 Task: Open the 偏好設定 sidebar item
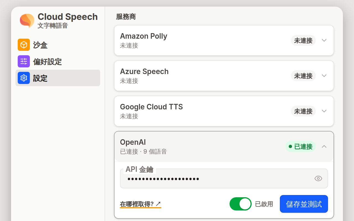(58, 61)
